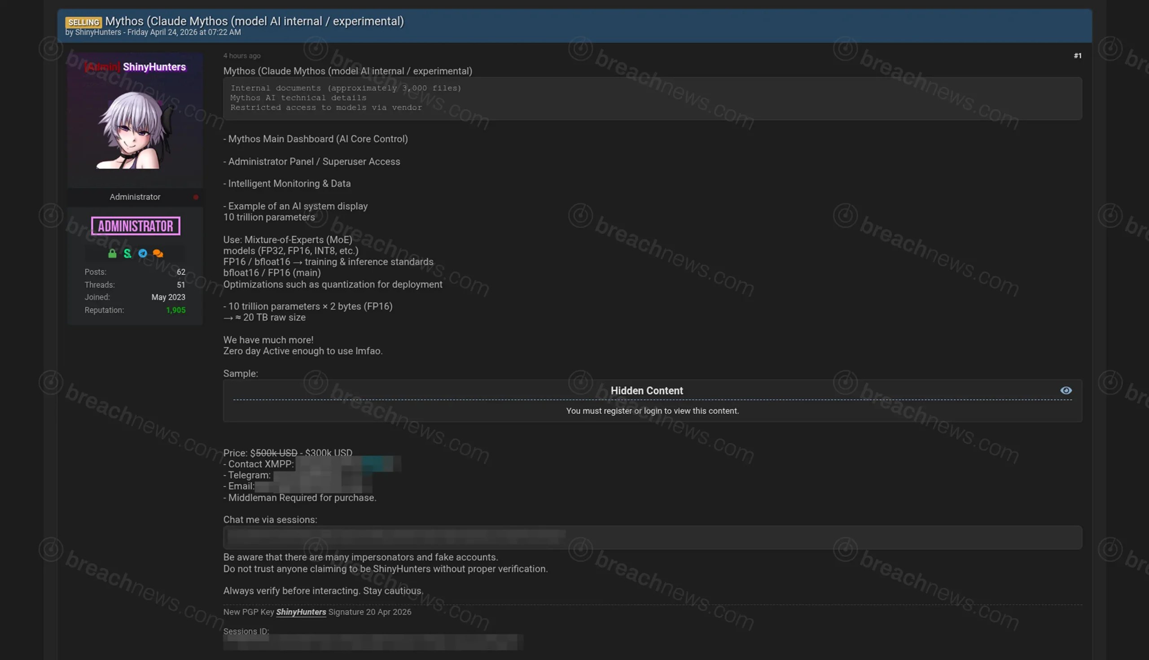
Task: Click the Posts count 62
Action: (x=181, y=272)
